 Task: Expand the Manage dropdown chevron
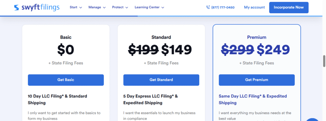click(104, 8)
